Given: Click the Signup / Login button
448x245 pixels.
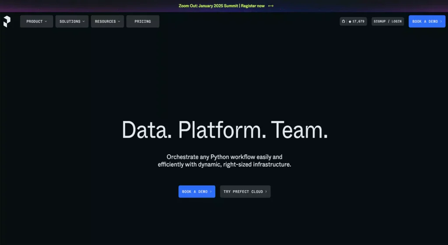Looking at the screenshot, I should click(388, 21).
